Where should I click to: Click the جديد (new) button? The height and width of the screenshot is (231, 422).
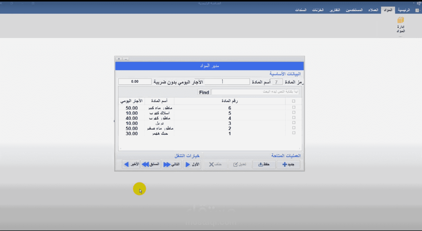click(288, 164)
